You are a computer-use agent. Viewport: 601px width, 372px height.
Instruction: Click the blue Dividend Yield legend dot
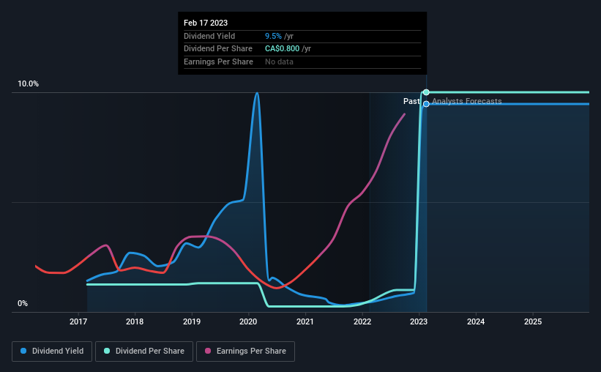(23, 351)
